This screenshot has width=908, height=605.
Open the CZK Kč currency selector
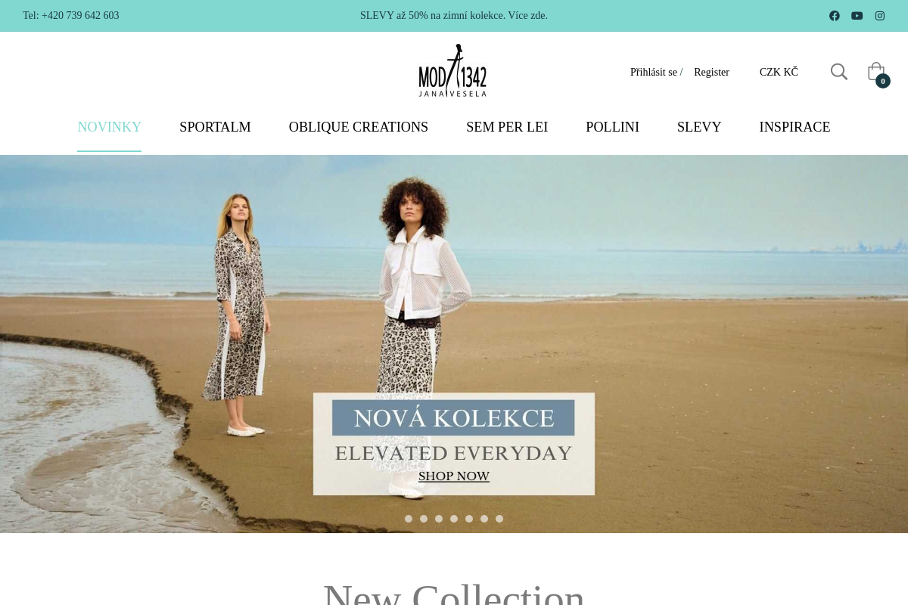pos(779,72)
